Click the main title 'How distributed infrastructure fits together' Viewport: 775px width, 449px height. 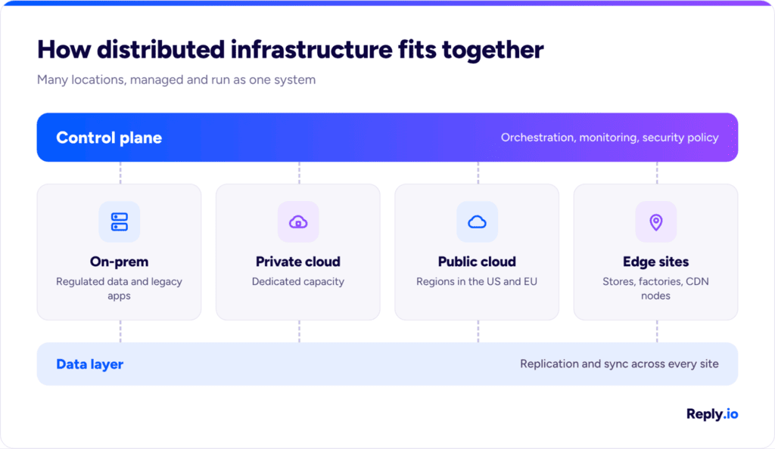tap(291, 50)
